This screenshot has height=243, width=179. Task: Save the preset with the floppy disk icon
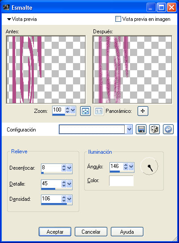point(141,129)
